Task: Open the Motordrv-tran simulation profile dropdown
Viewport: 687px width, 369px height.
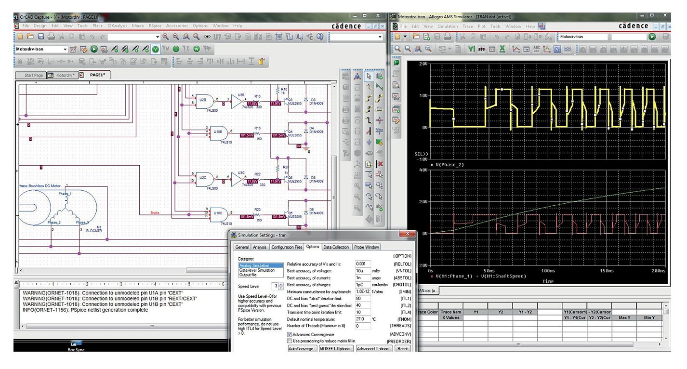Action: (x=66, y=49)
